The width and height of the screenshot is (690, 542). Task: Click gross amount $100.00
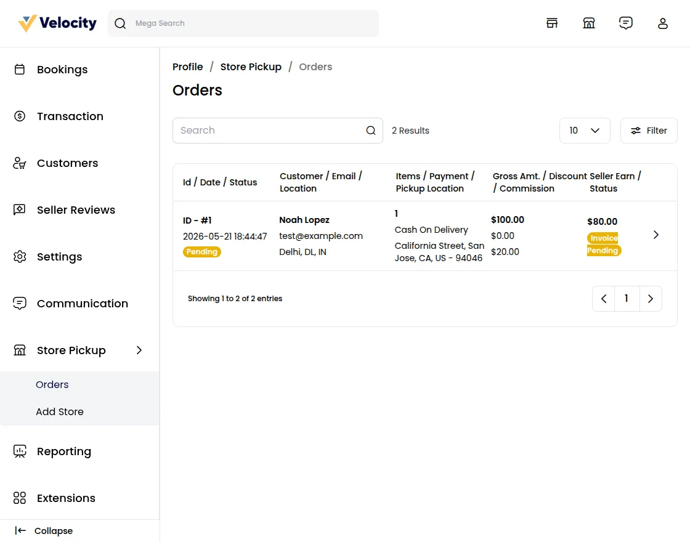pos(508,220)
